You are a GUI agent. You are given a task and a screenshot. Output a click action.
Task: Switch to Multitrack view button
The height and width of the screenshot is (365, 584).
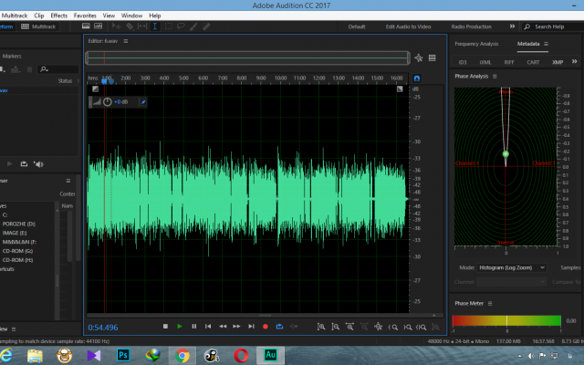(38, 26)
